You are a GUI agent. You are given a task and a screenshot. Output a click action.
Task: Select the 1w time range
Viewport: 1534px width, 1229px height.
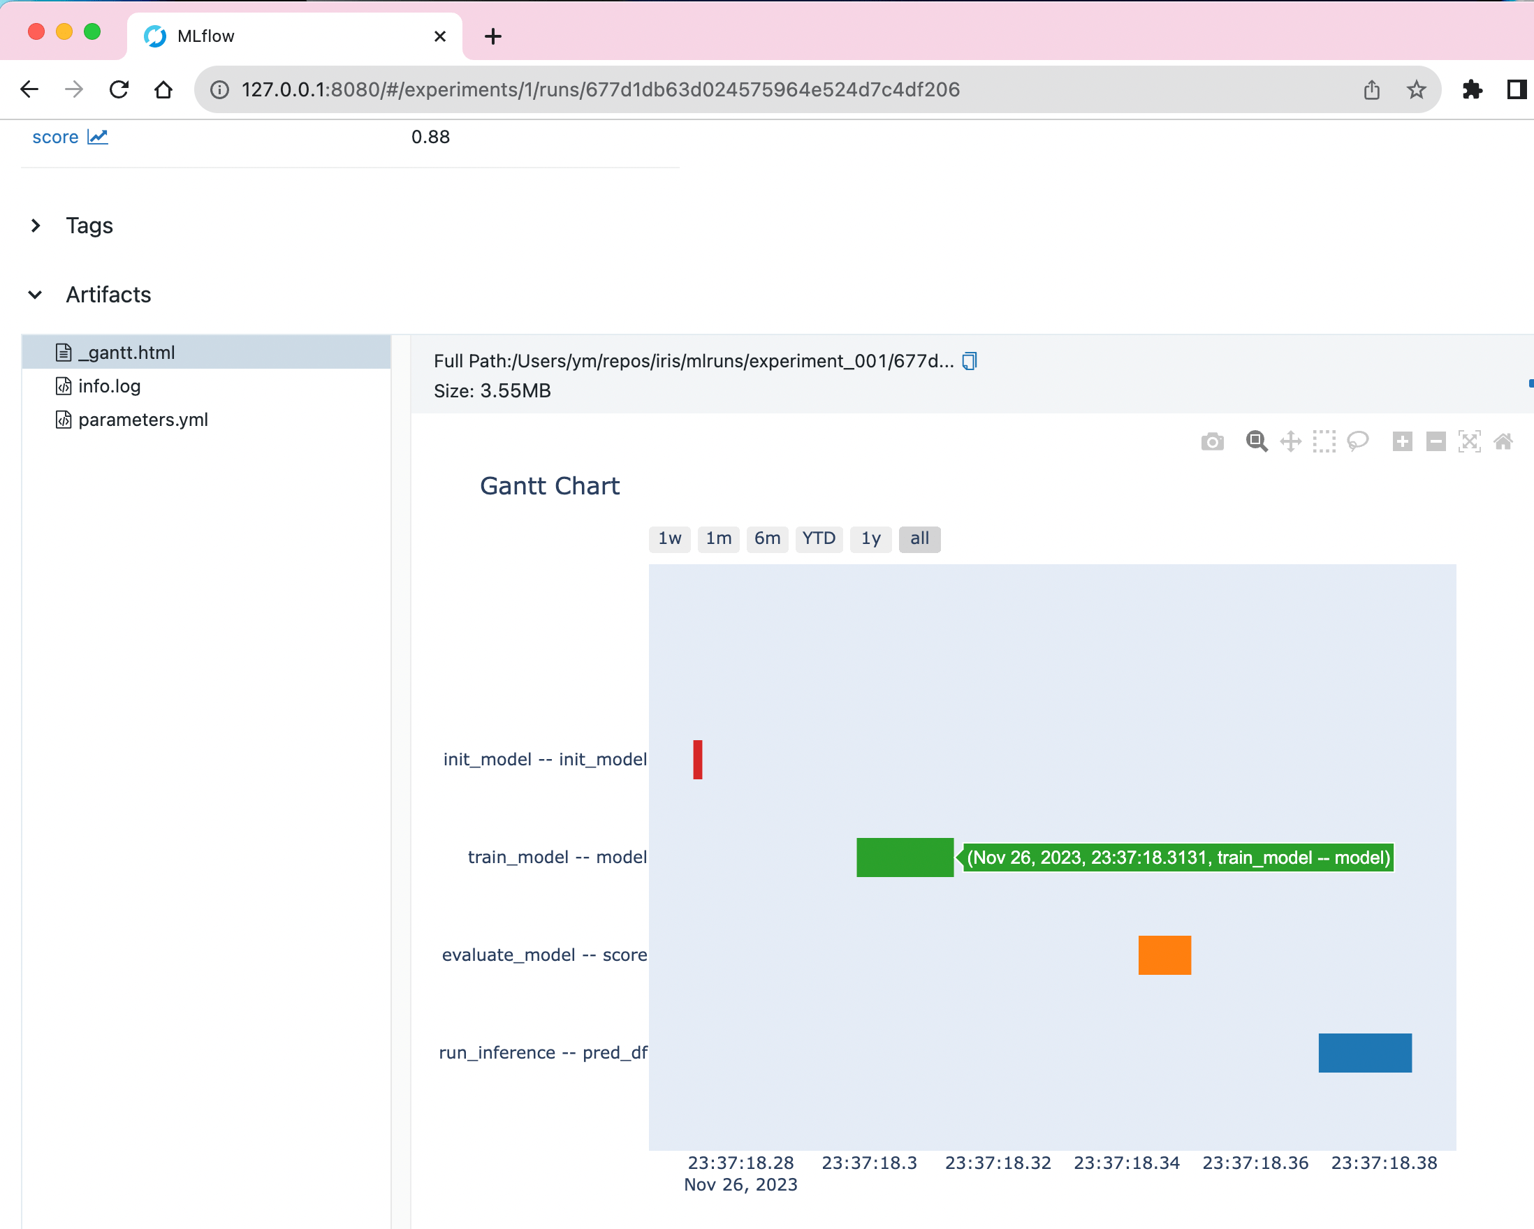669,539
